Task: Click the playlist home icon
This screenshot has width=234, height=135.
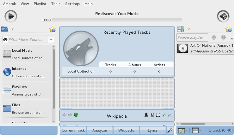Action: pos(181,29)
